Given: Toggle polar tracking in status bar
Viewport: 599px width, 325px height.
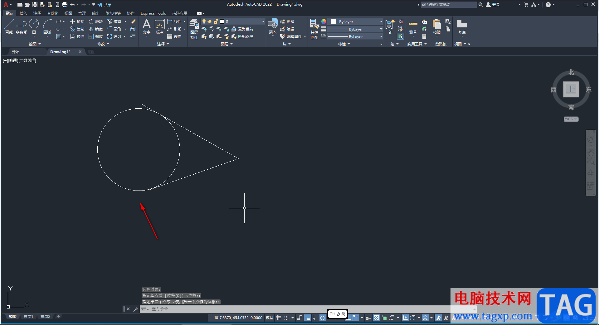Looking at the screenshot, I should 323,318.
